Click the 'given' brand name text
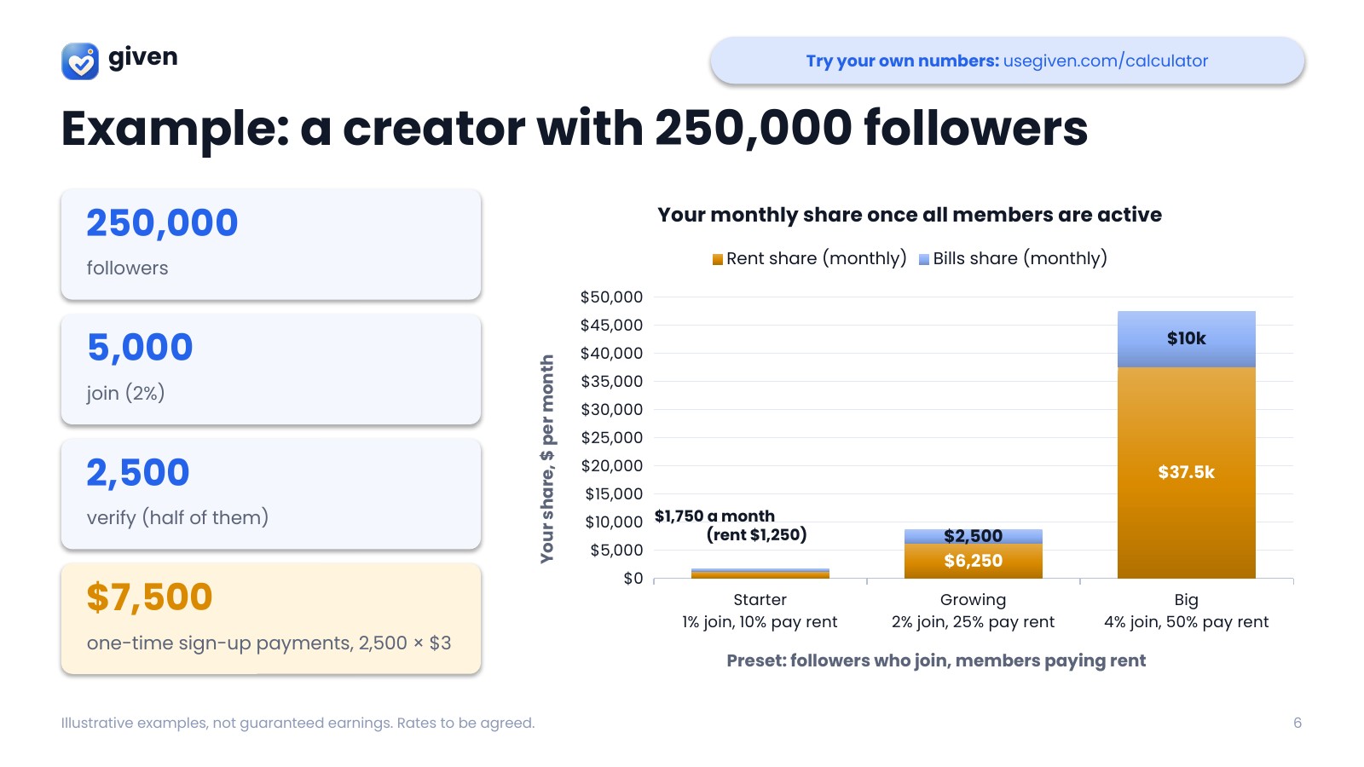 click(143, 57)
